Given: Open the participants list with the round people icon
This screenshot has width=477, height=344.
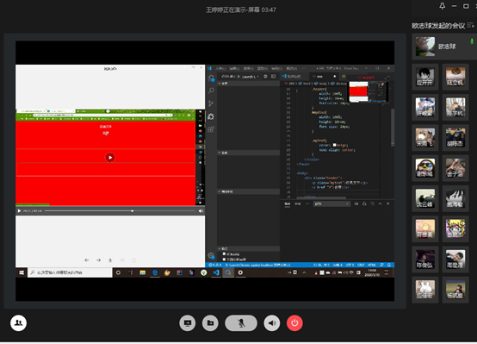Looking at the screenshot, I should 19,323.
